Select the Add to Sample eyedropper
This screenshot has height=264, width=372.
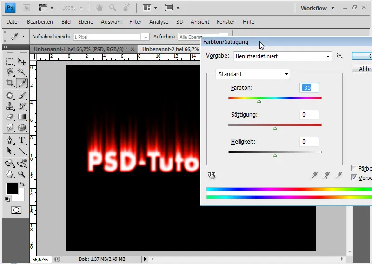[x=326, y=176]
